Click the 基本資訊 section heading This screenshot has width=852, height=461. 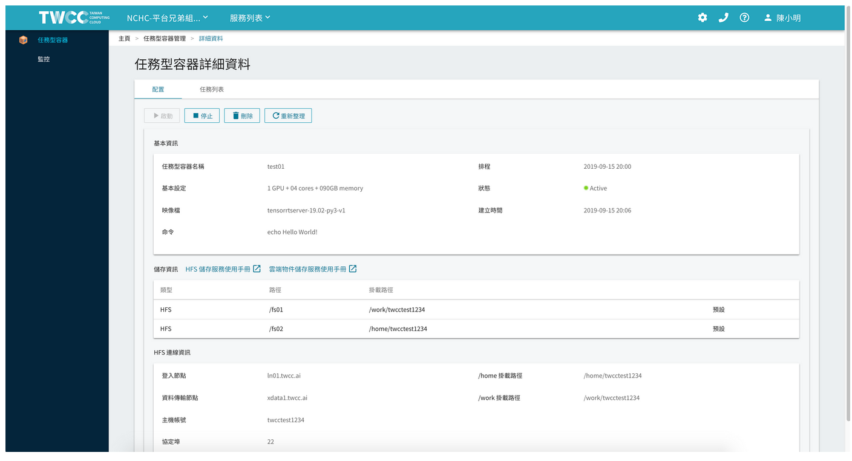coord(166,143)
